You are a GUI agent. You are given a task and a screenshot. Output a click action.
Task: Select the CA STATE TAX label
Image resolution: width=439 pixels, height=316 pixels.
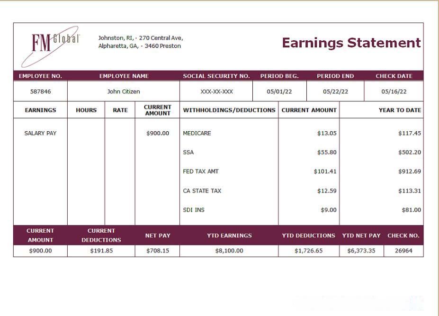(x=202, y=191)
